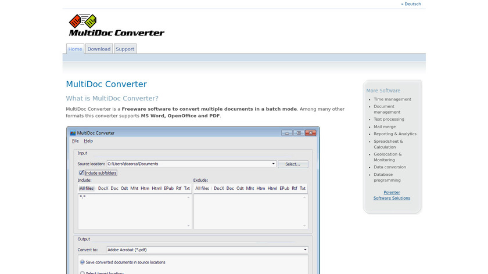Open the File menu

pyautogui.click(x=76, y=141)
